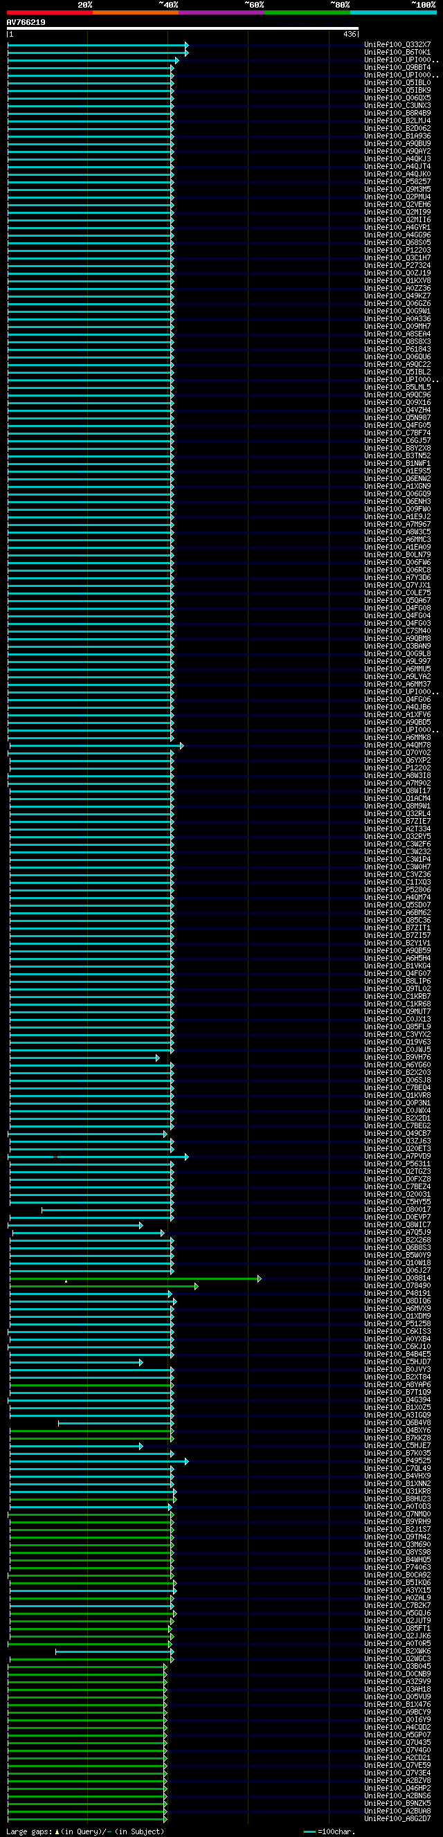The image size is (443, 1837).
Task: Click the Large gaps legend text
Action: point(85,1831)
